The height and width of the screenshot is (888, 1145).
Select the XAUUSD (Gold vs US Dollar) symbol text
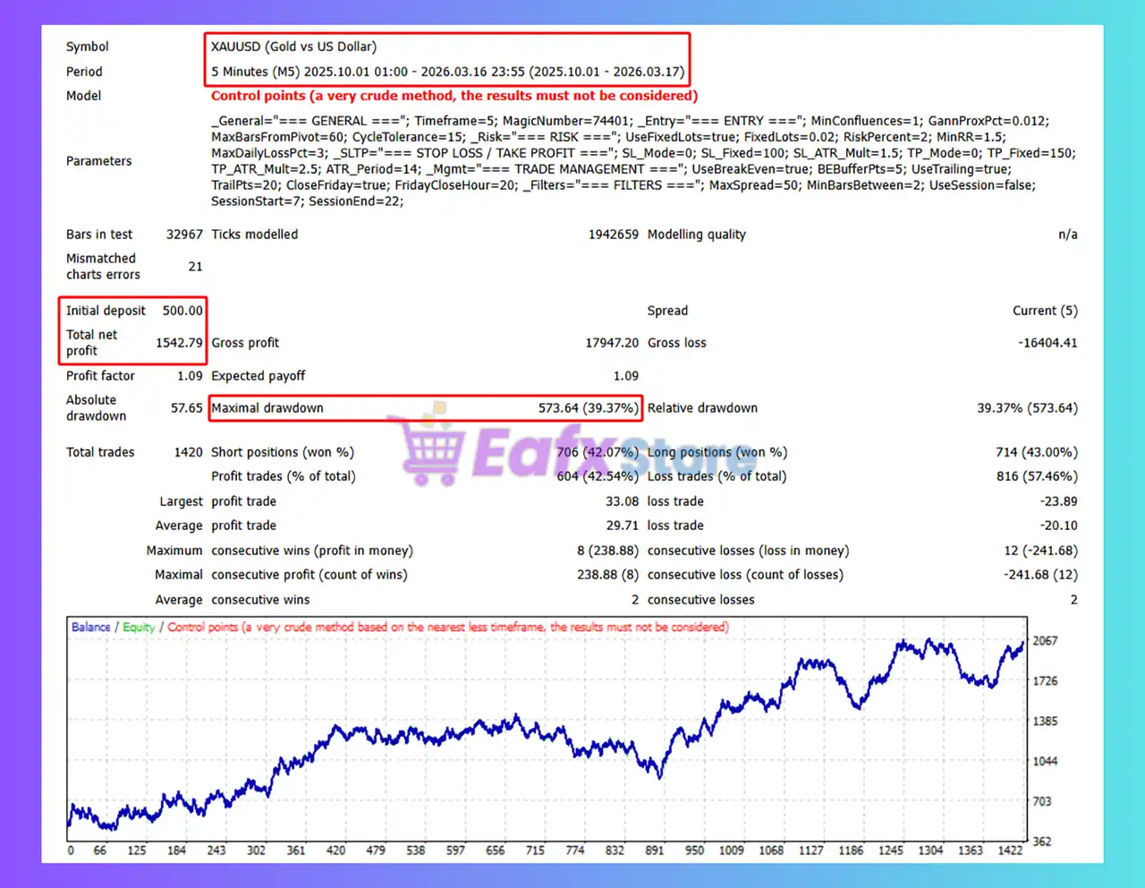click(293, 47)
